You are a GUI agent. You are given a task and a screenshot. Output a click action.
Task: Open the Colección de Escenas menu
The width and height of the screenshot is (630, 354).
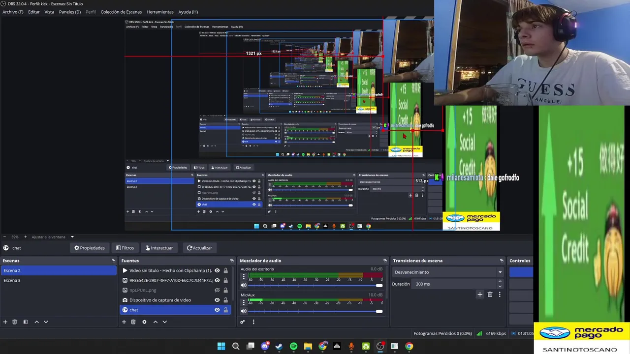click(x=121, y=12)
